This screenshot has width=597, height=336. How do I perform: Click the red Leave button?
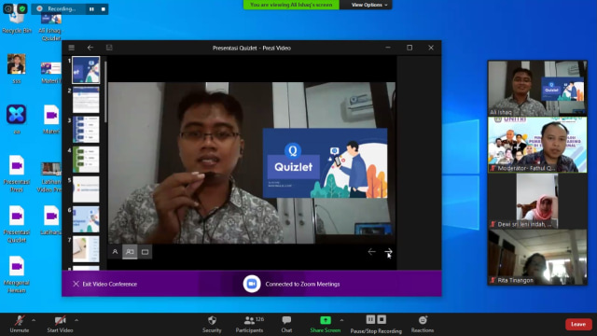pos(578,324)
